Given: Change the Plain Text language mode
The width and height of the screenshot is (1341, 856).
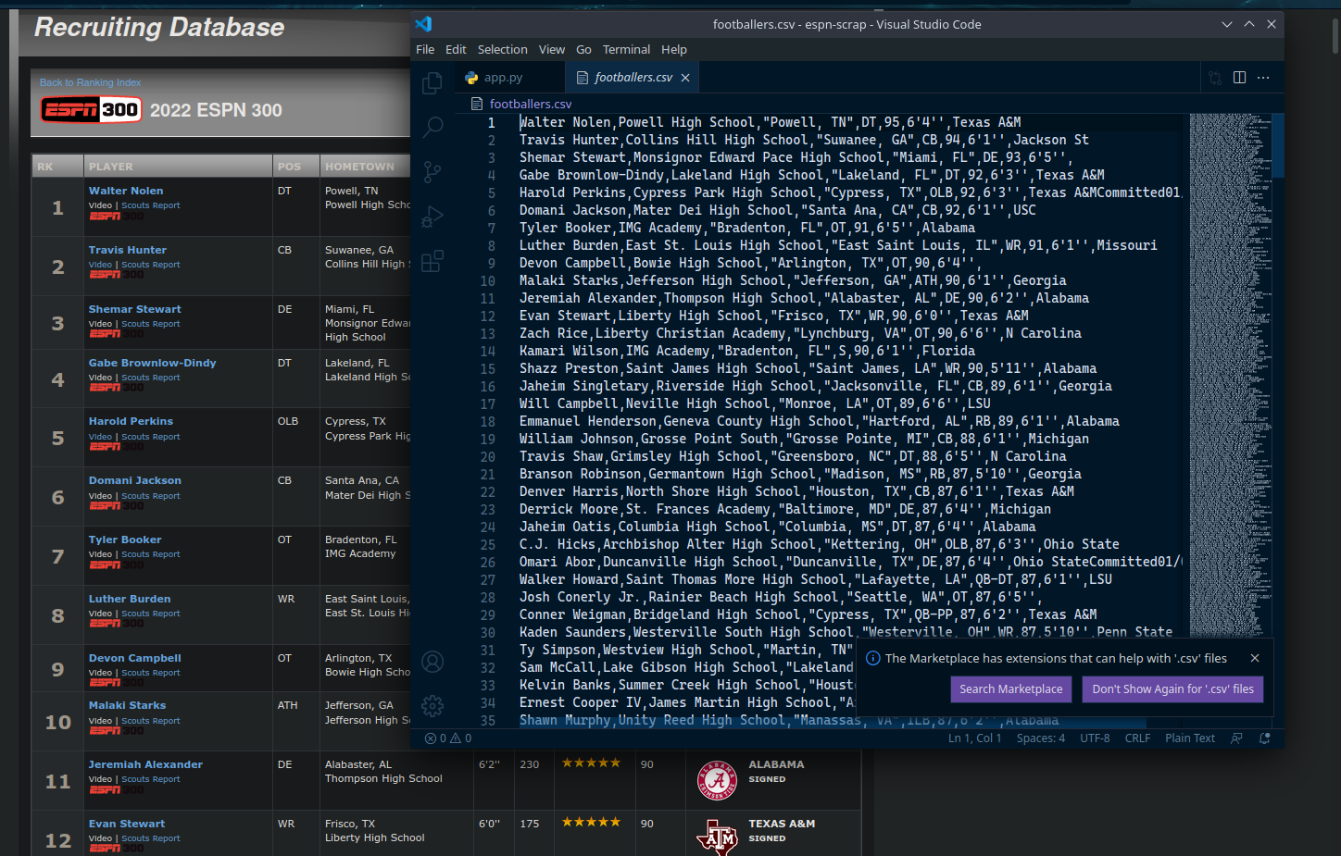Looking at the screenshot, I should point(1189,738).
